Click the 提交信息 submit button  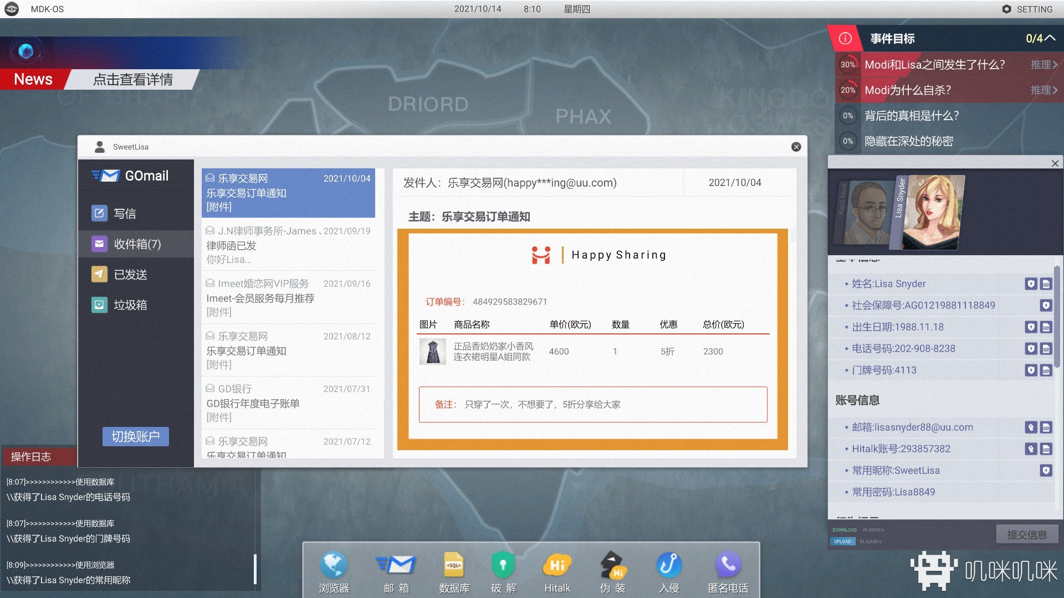[1027, 535]
